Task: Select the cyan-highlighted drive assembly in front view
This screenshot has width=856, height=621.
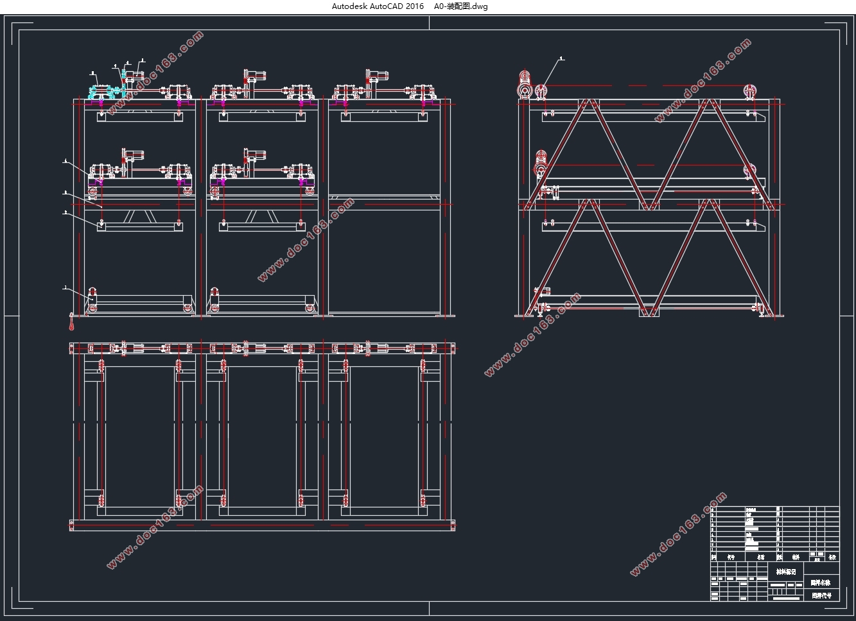Action: [106, 85]
